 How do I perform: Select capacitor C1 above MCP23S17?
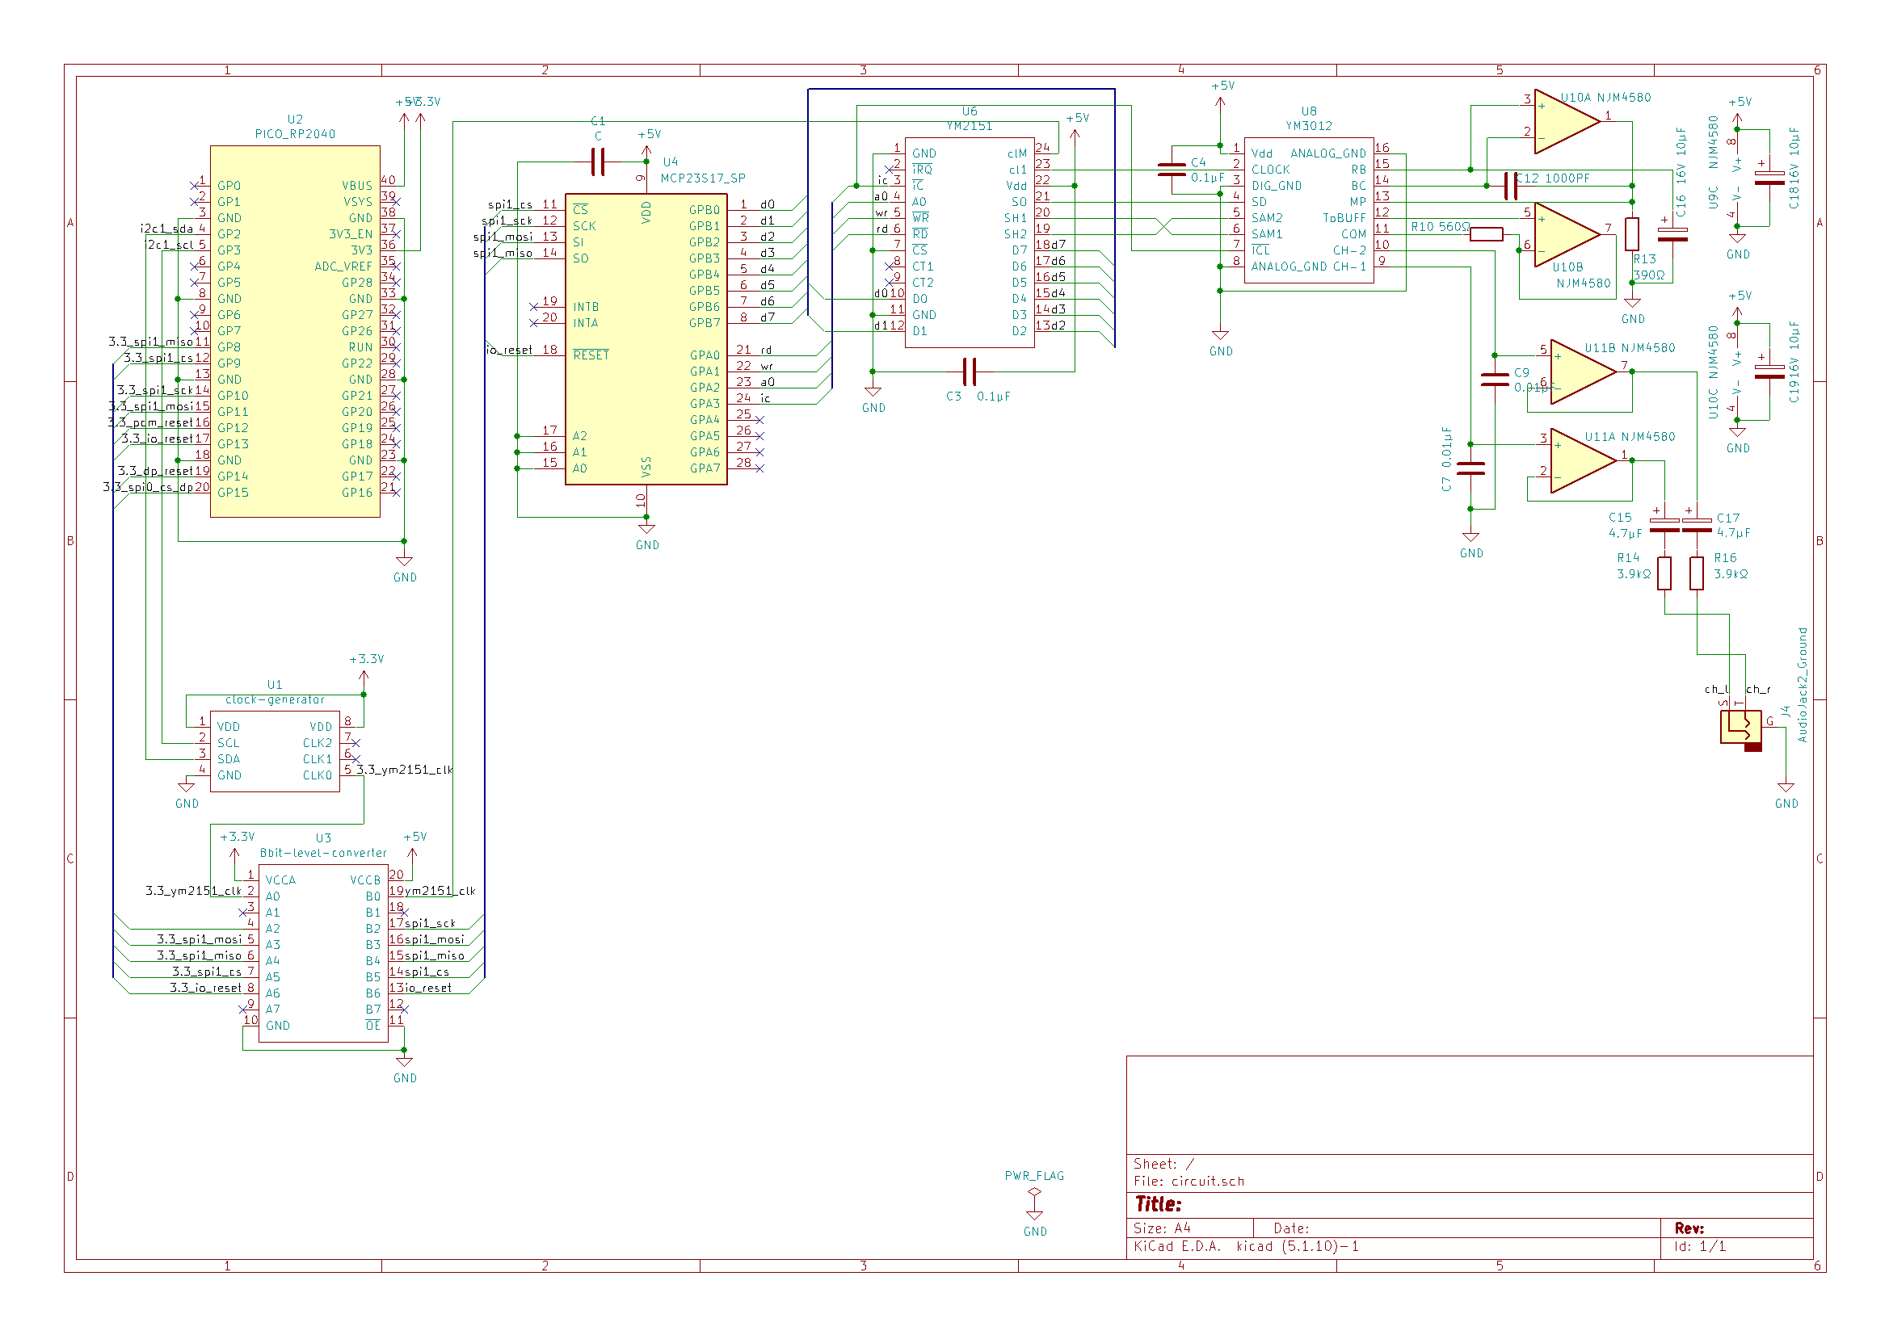tap(598, 162)
